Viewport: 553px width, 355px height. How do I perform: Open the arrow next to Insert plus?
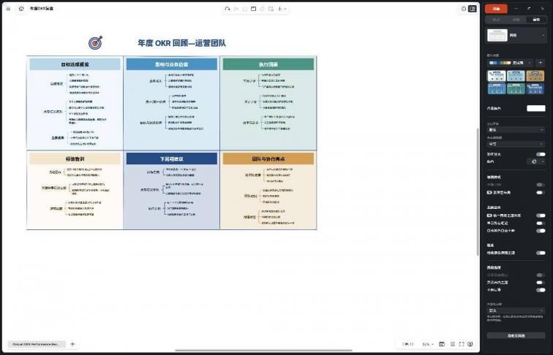285,9
